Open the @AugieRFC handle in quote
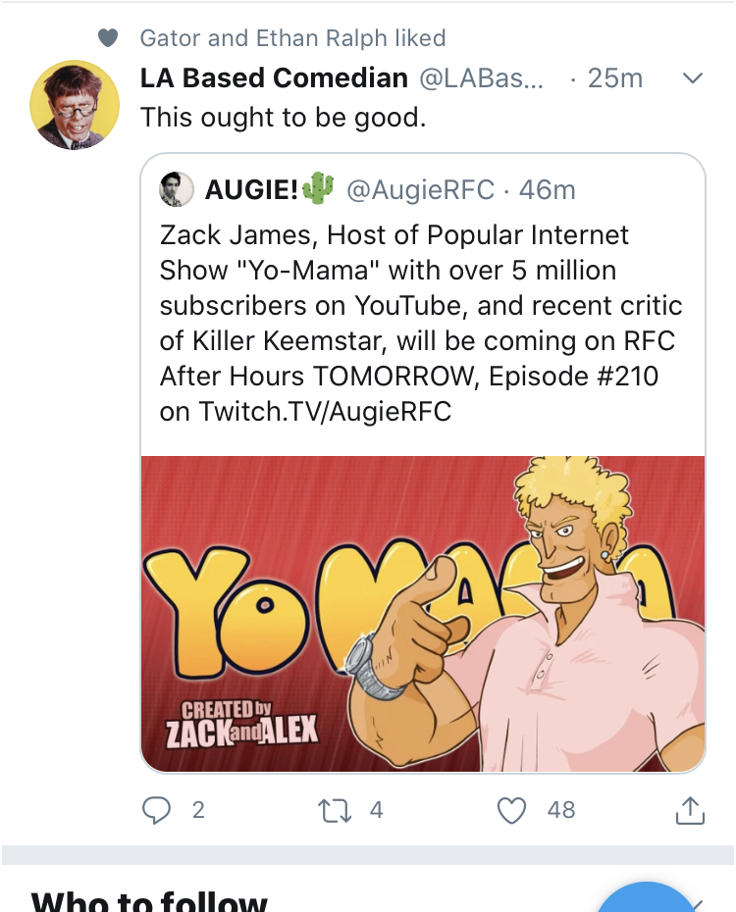 (420, 189)
